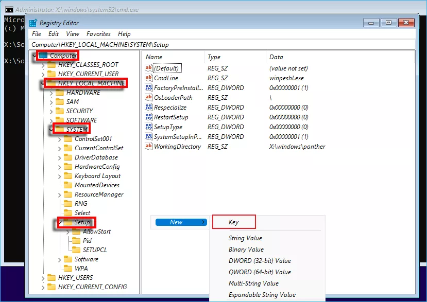Click the Keyboard Layout folder icon
427x302 pixels.
tap(68, 176)
